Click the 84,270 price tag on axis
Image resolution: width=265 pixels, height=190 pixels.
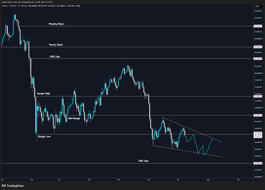(x=258, y=59)
